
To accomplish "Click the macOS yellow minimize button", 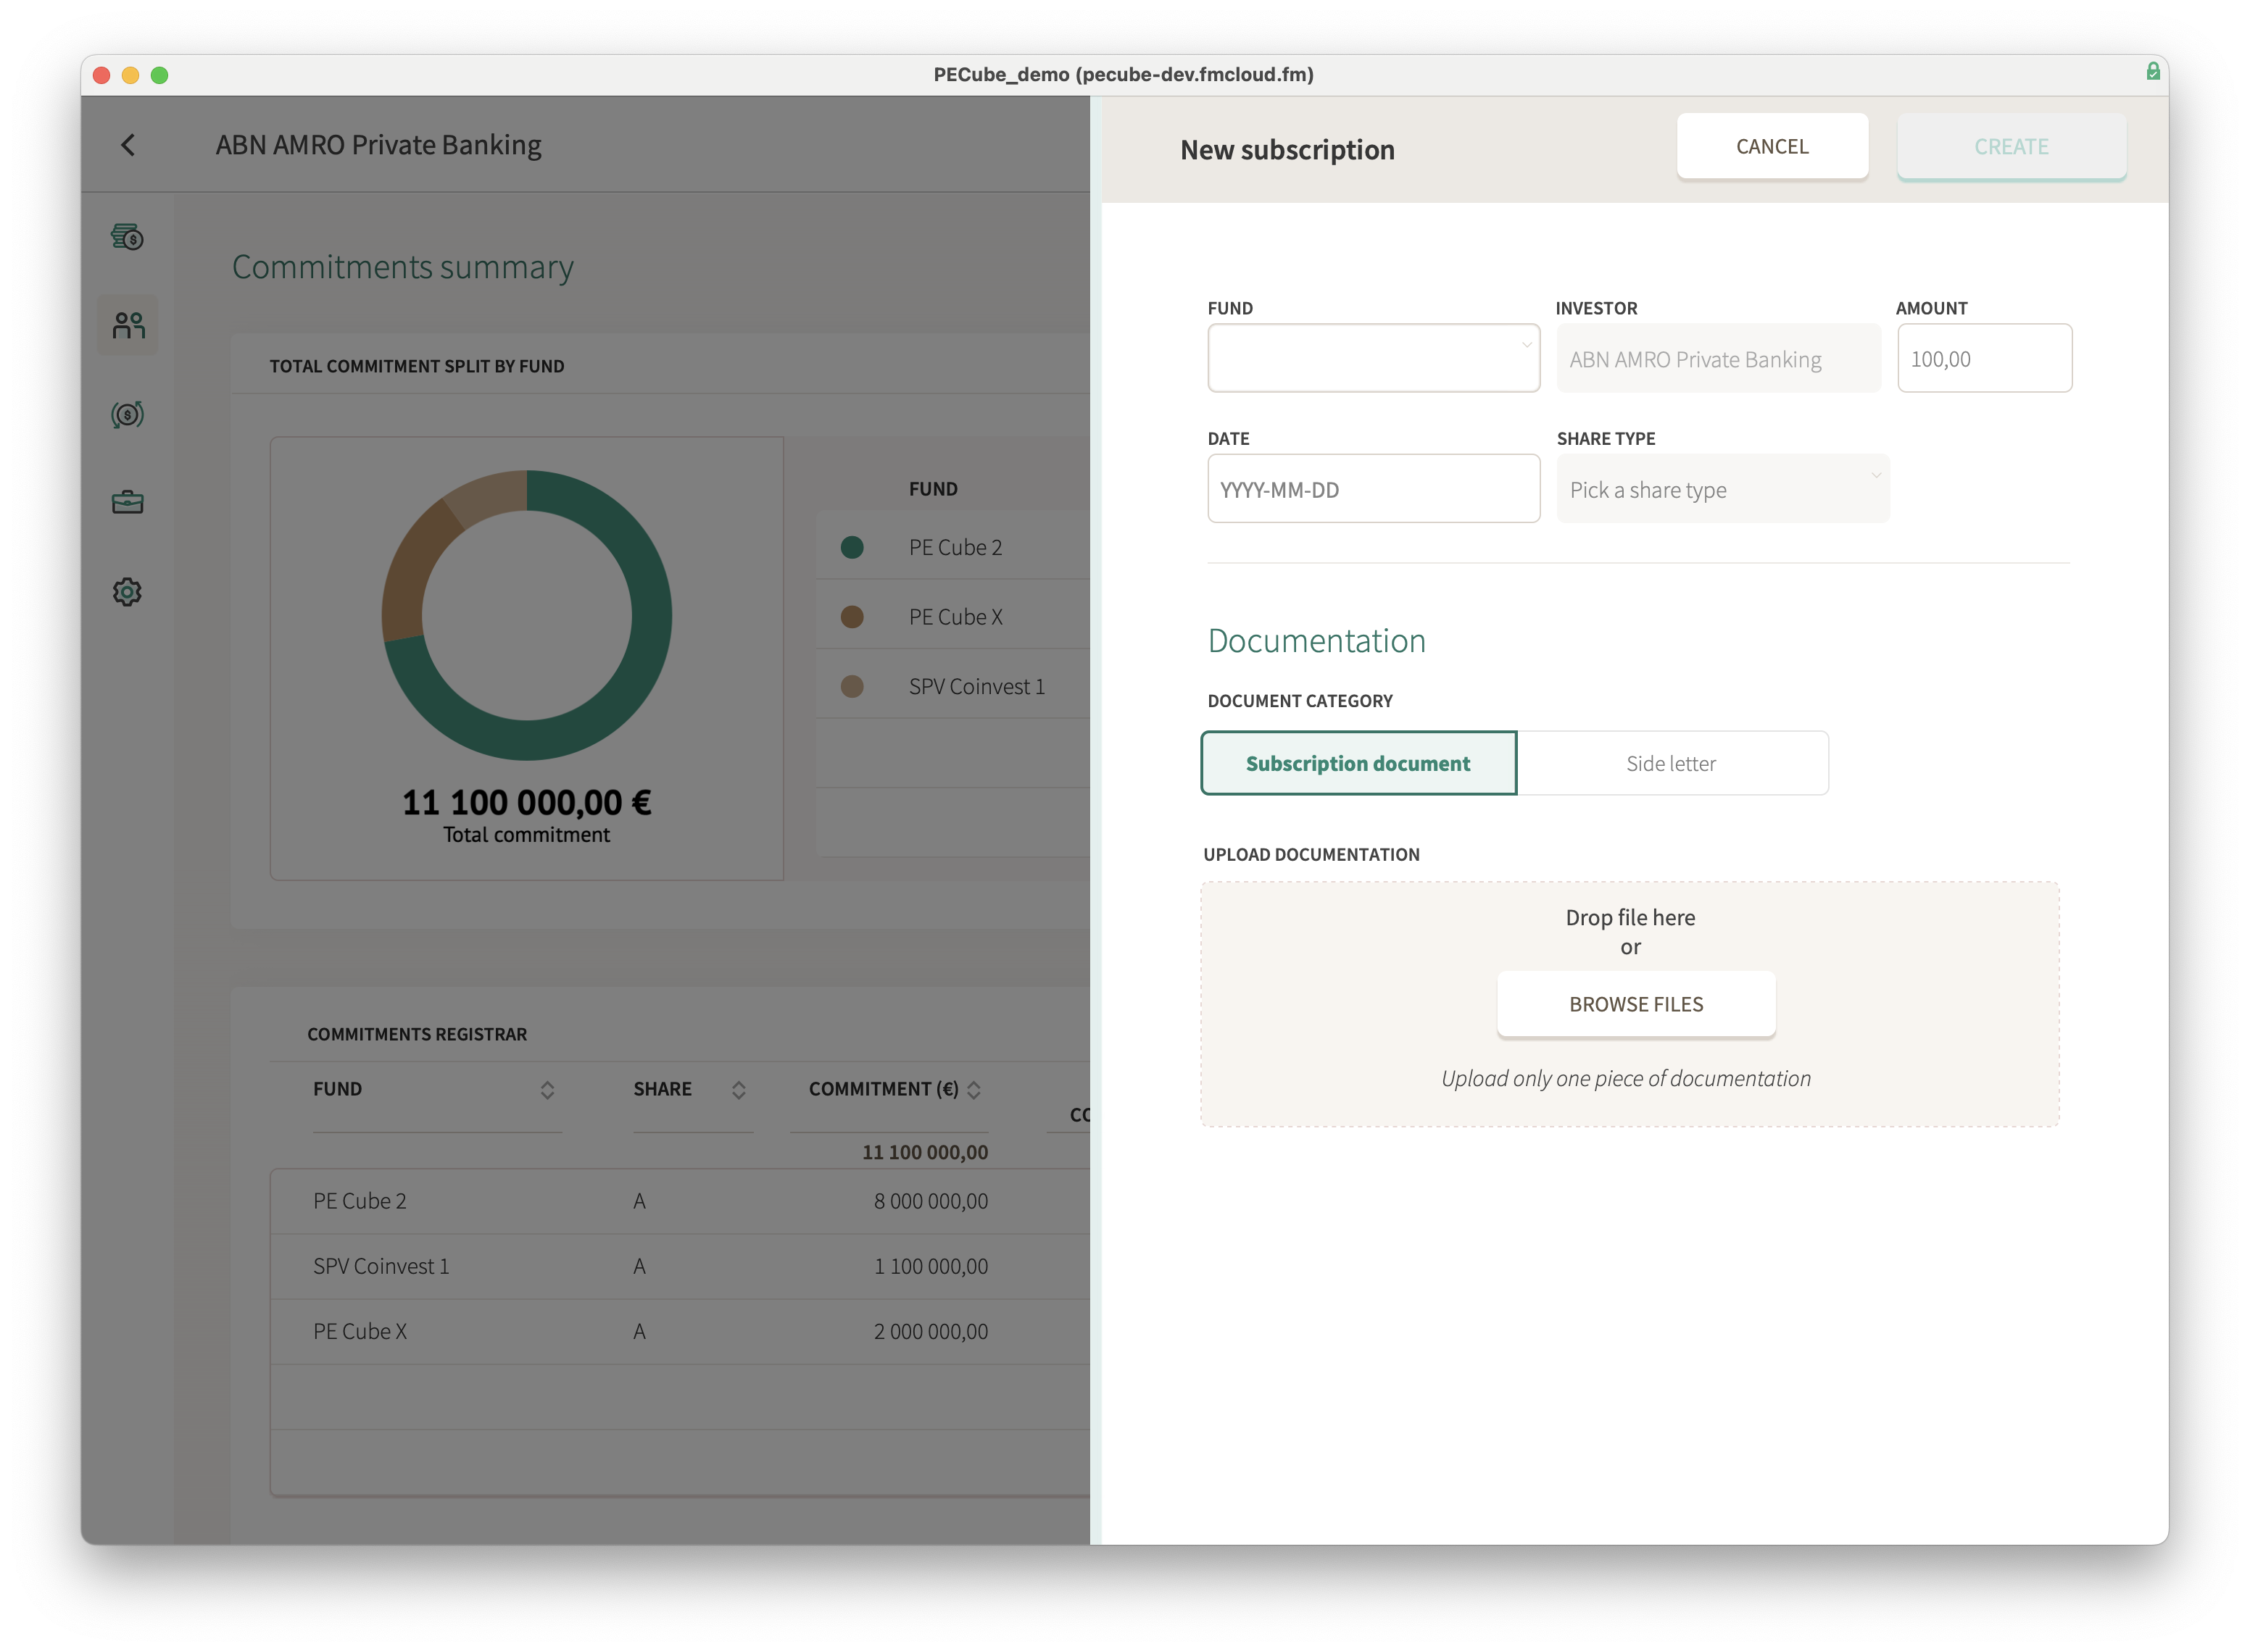I will 130,75.
